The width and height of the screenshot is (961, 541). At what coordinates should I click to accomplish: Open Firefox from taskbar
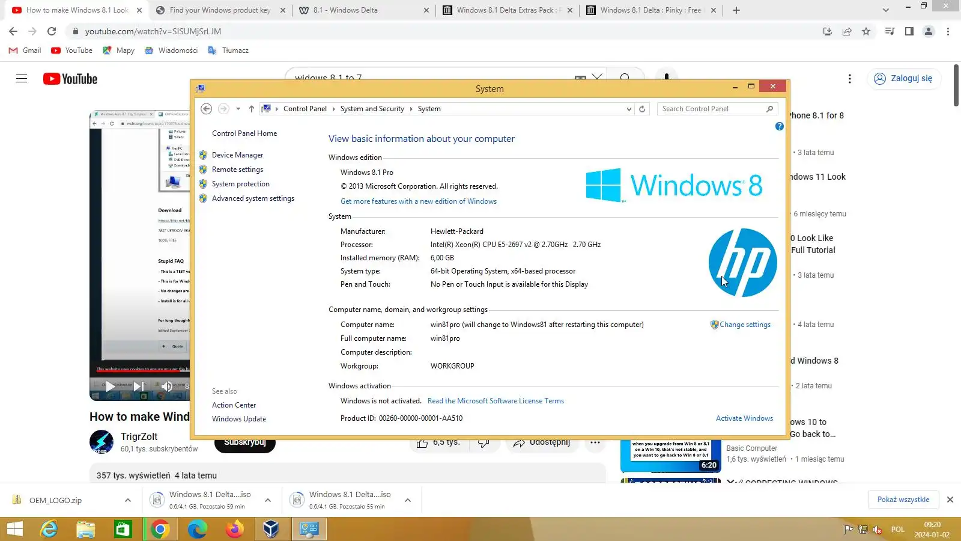point(235,529)
